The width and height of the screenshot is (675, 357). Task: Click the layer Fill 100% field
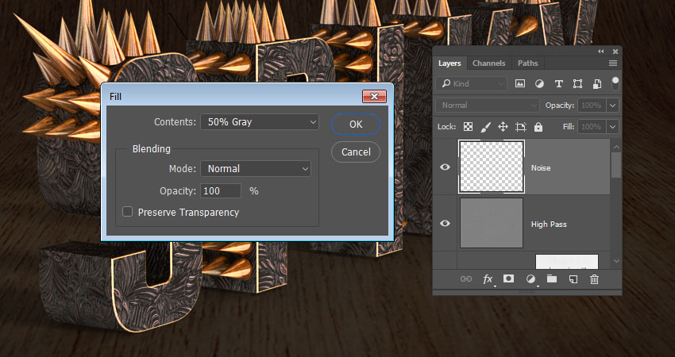click(x=592, y=126)
